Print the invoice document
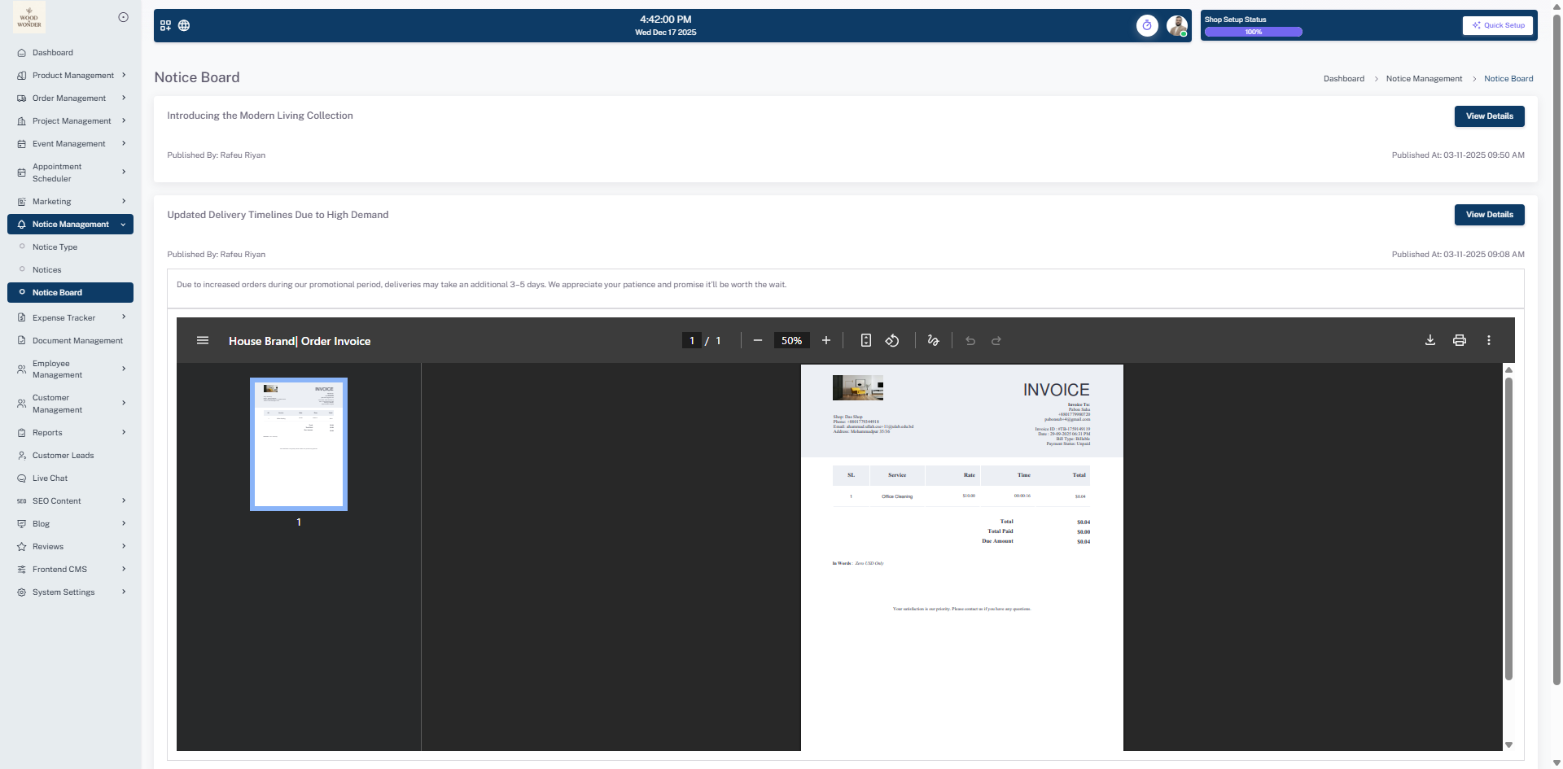Viewport: 1563px width, 769px height. [x=1459, y=340]
